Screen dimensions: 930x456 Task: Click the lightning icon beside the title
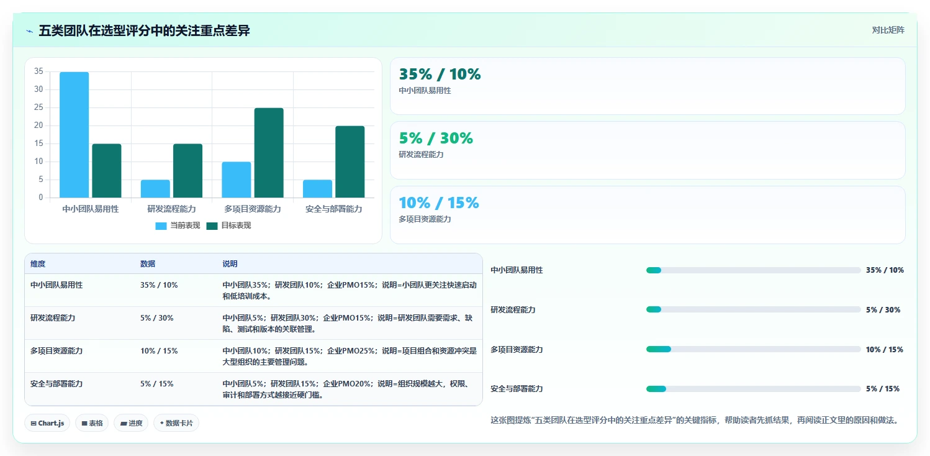[x=30, y=31]
